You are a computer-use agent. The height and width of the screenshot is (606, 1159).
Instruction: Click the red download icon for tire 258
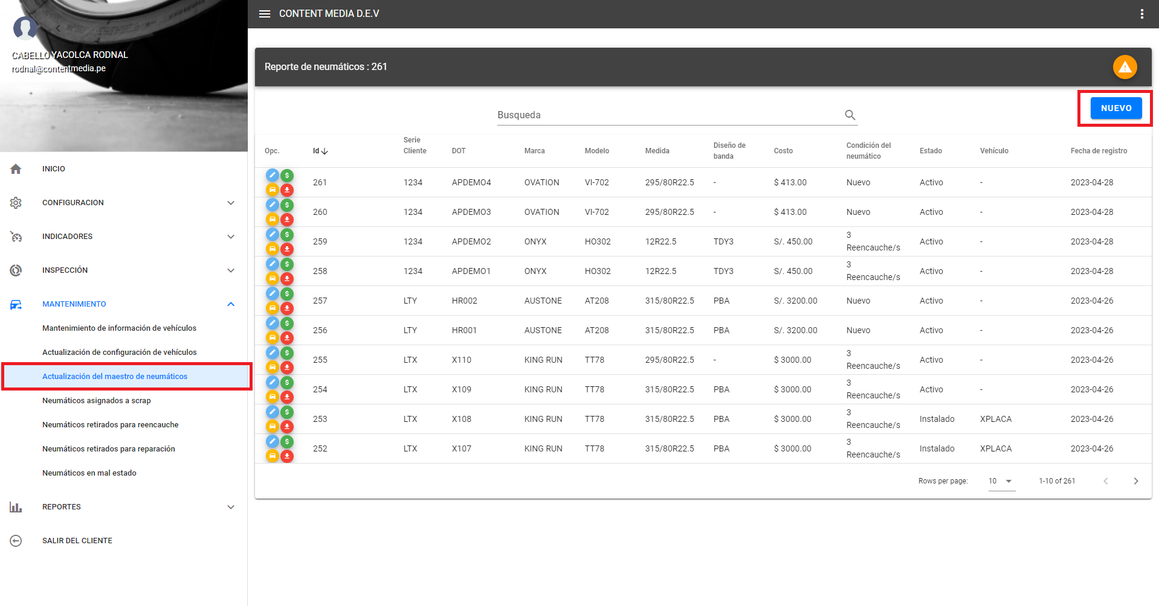287,278
